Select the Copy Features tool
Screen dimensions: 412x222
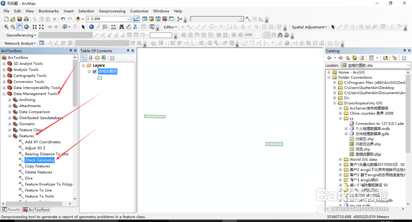37,166
